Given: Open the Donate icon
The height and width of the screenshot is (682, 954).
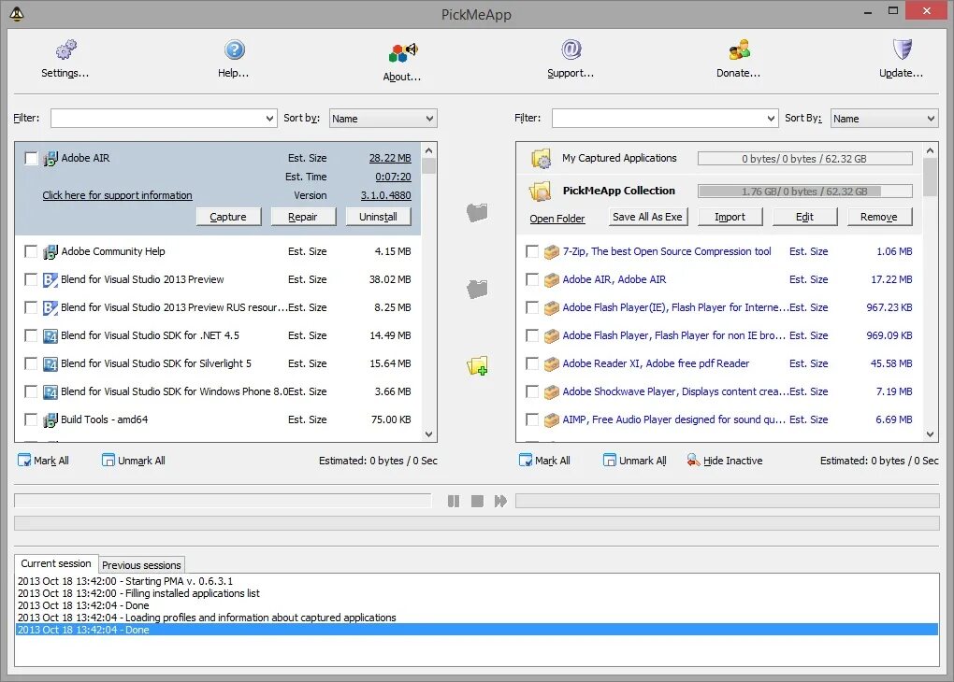Looking at the screenshot, I should point(739,50).
